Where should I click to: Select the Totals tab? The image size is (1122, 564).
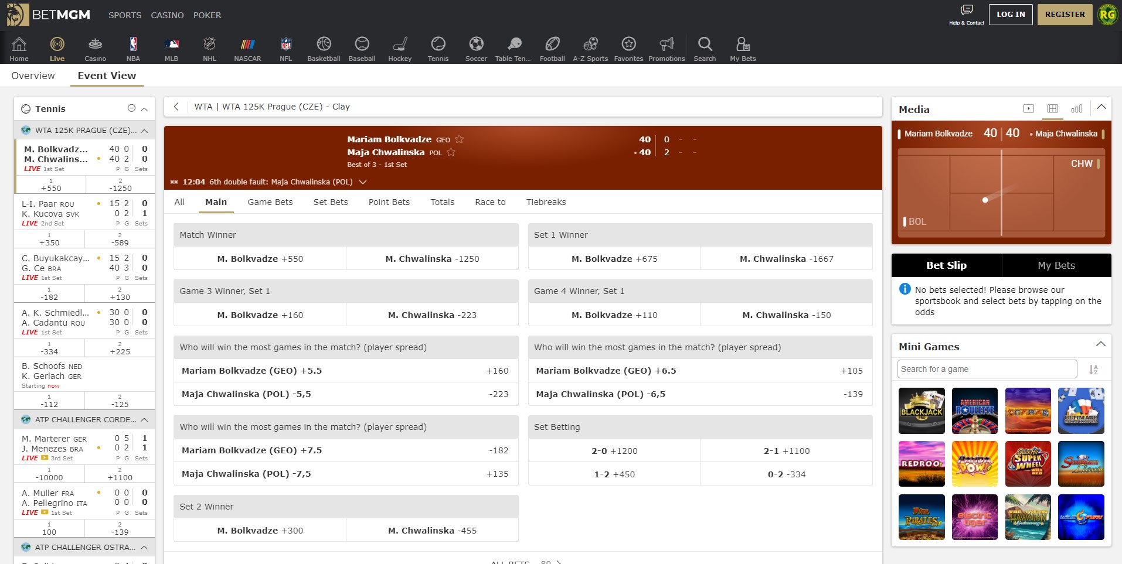tap(442, 202)
